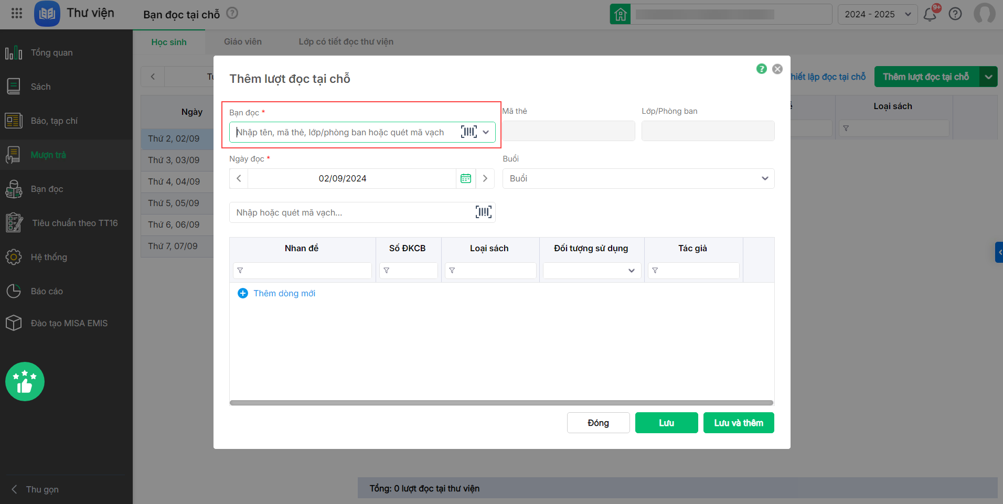Image resolution: width=1003 pixels, height=504 pixels.
Task: Open the Buổi dropdown
Action: point(638,178)
